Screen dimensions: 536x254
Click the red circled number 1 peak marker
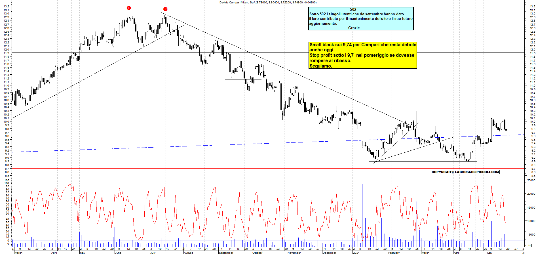coord(129,8)
